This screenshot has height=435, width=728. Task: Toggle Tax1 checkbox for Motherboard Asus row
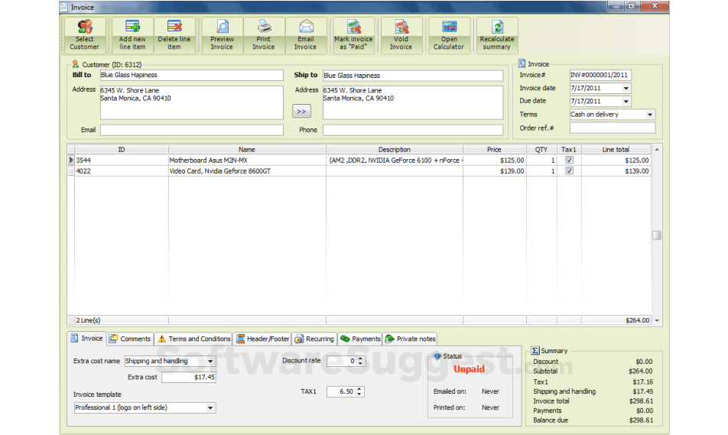coord(568,161)
